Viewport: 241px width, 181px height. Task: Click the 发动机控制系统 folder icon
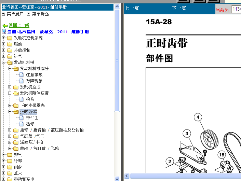[10, 38]
